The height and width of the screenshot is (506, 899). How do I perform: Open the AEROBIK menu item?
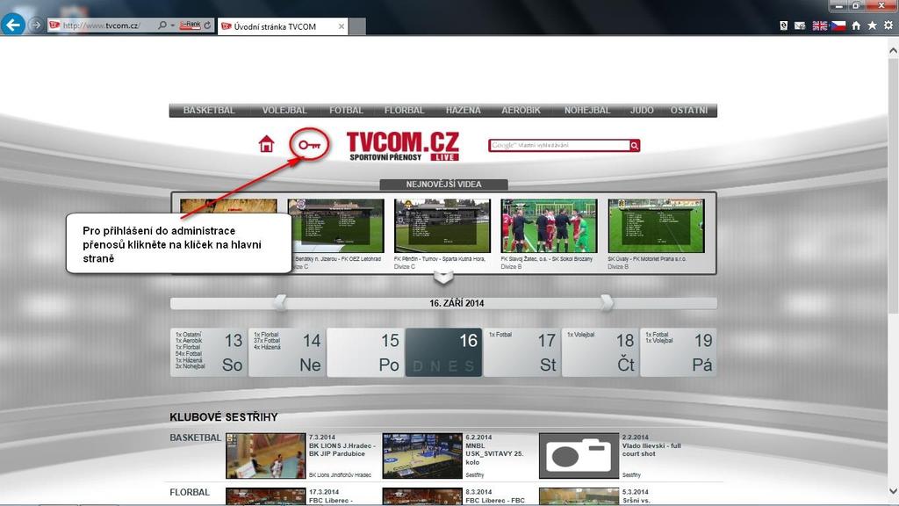tap(521, 110)
